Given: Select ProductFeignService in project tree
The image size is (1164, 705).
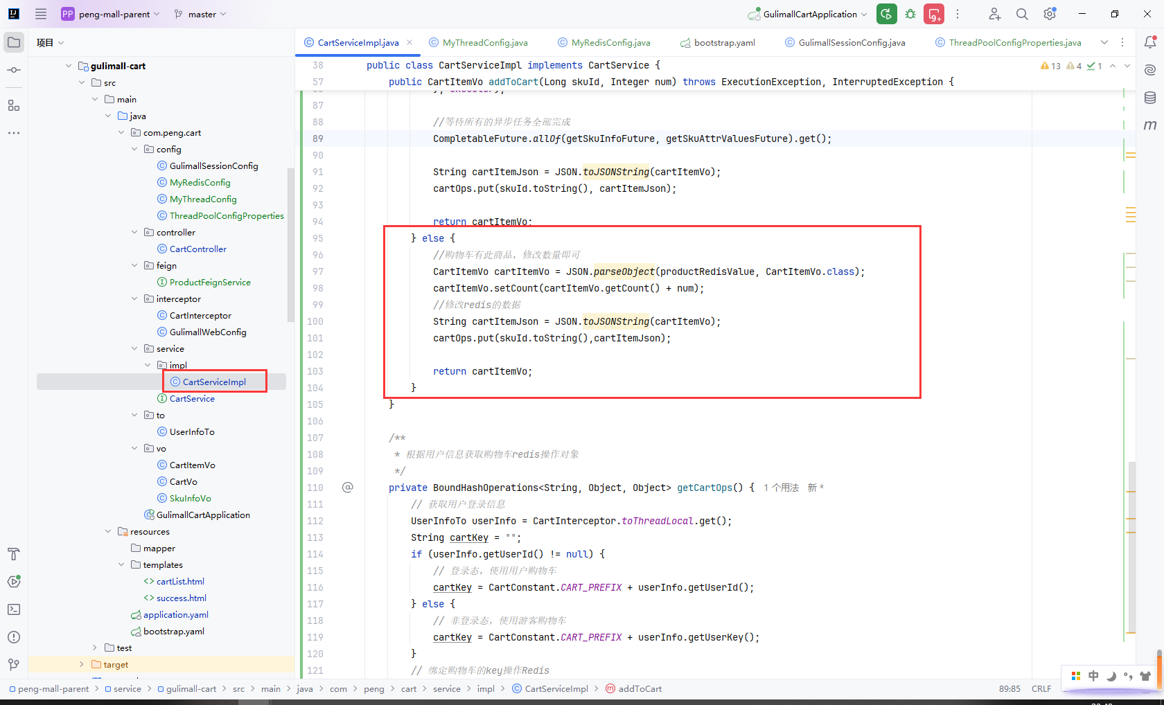Looking at the screenshot, I should 210,282.
